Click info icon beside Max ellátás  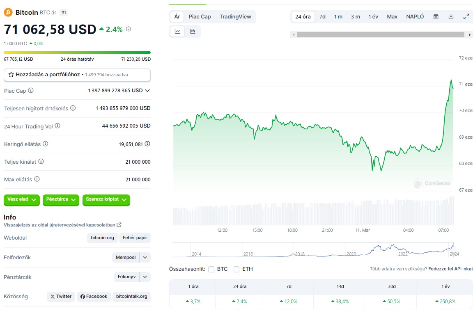[x=37, y=179]
